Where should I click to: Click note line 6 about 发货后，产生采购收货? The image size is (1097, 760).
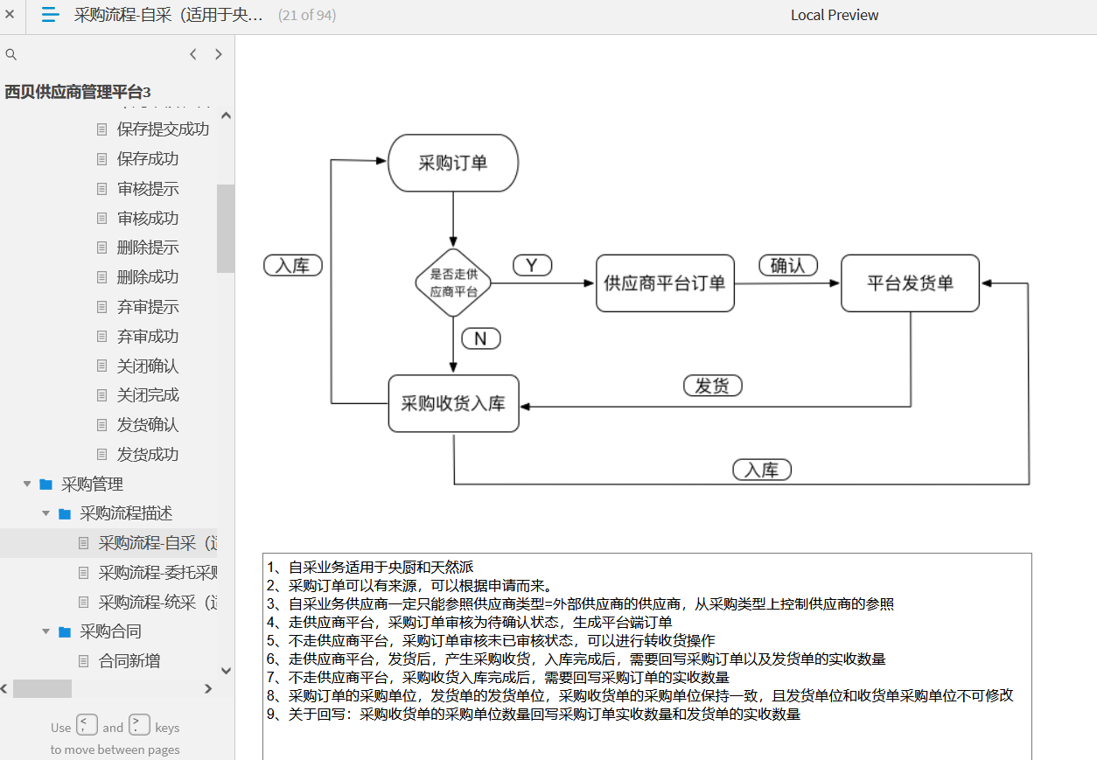tap(576, 659)
